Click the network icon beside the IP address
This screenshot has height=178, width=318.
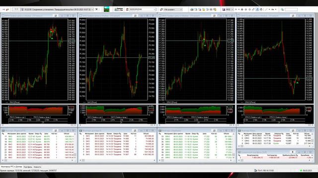tap(256, 171)
